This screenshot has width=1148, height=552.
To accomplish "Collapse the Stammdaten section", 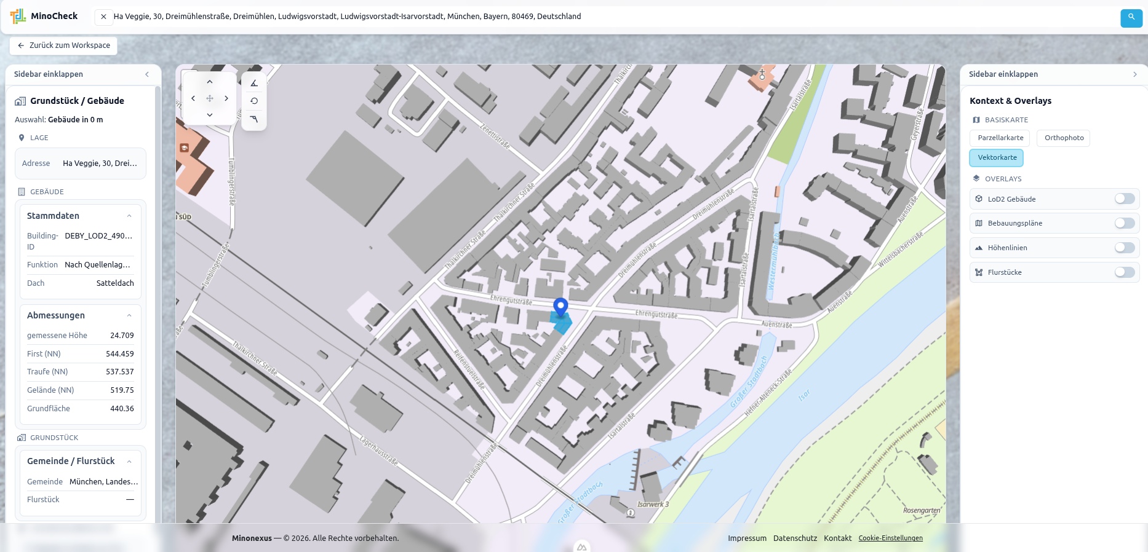I will click(x=129, y=216).
